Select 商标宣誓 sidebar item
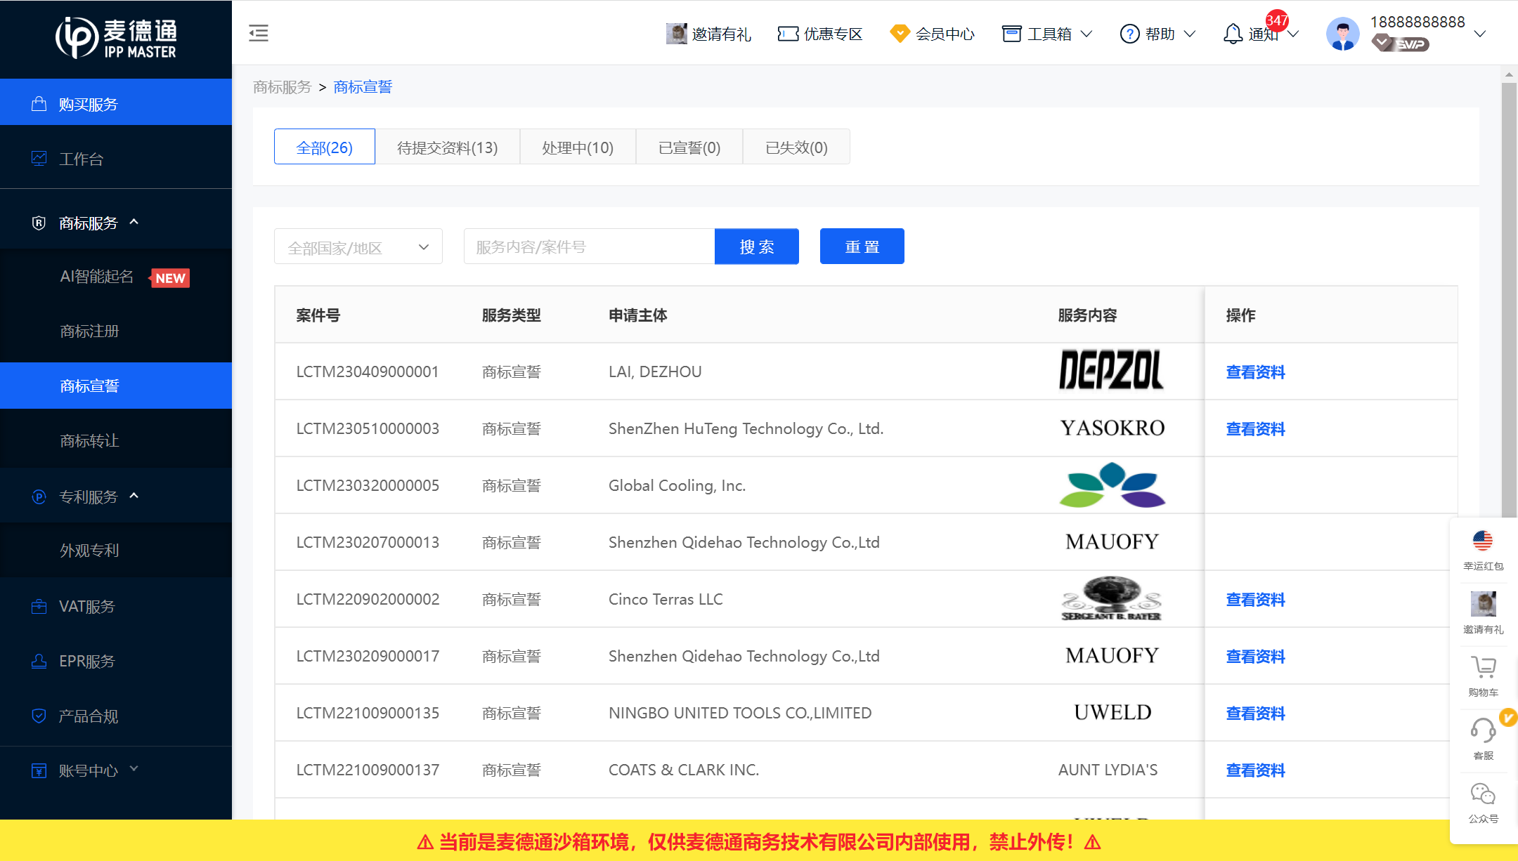 [x=116, y=386]
